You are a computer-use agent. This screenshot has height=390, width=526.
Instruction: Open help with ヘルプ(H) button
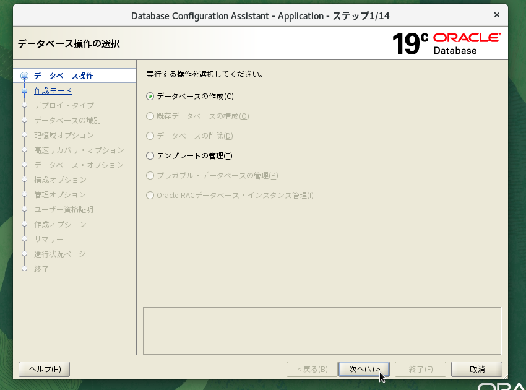45,369
